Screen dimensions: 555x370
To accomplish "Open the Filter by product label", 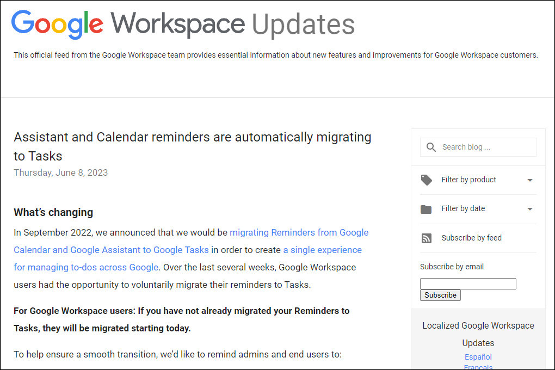I will tap(468, 180).
